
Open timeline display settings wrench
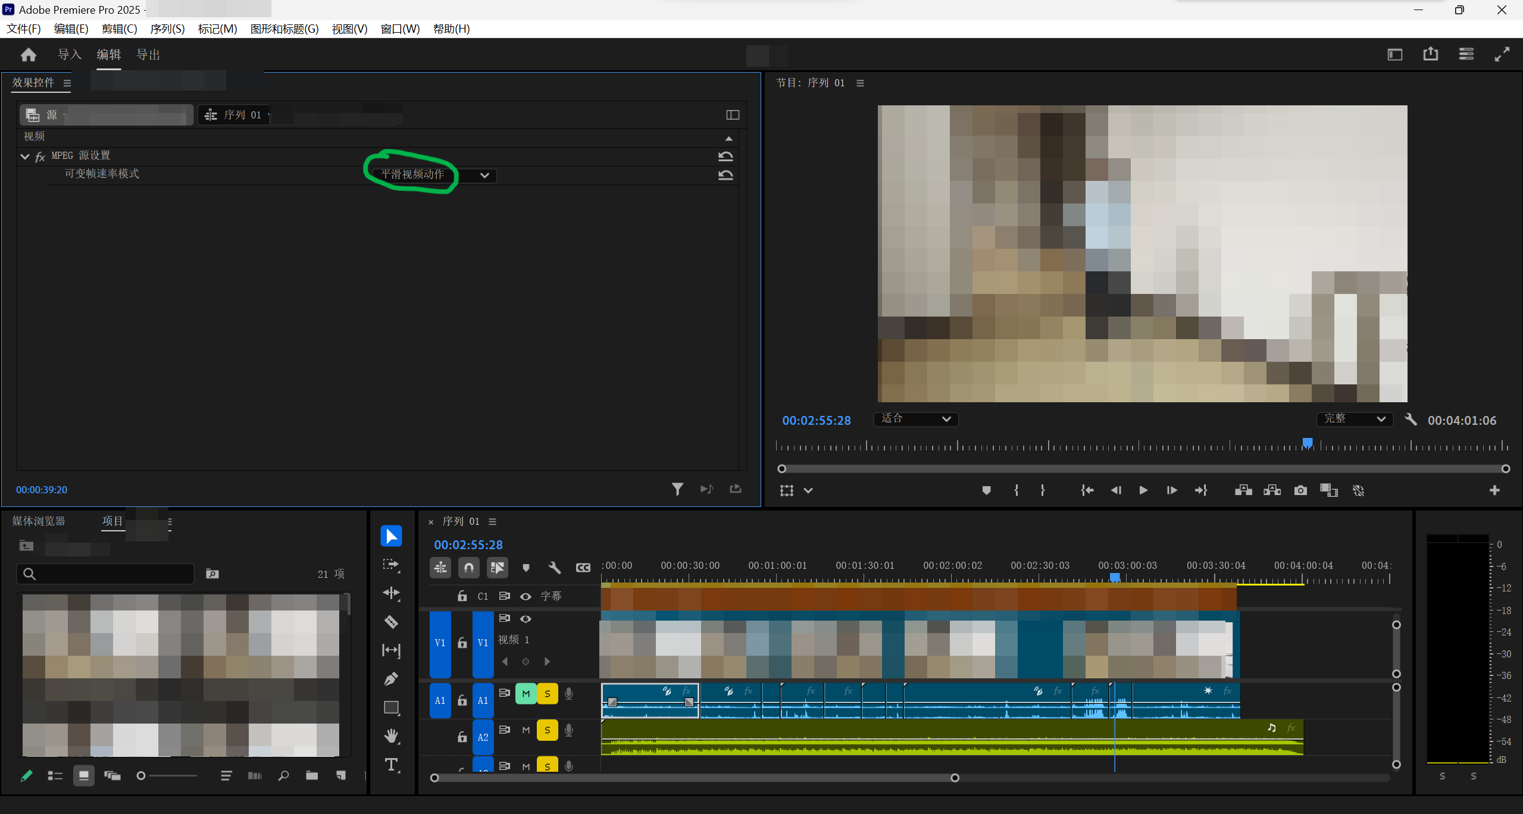(x=554, y=567)
